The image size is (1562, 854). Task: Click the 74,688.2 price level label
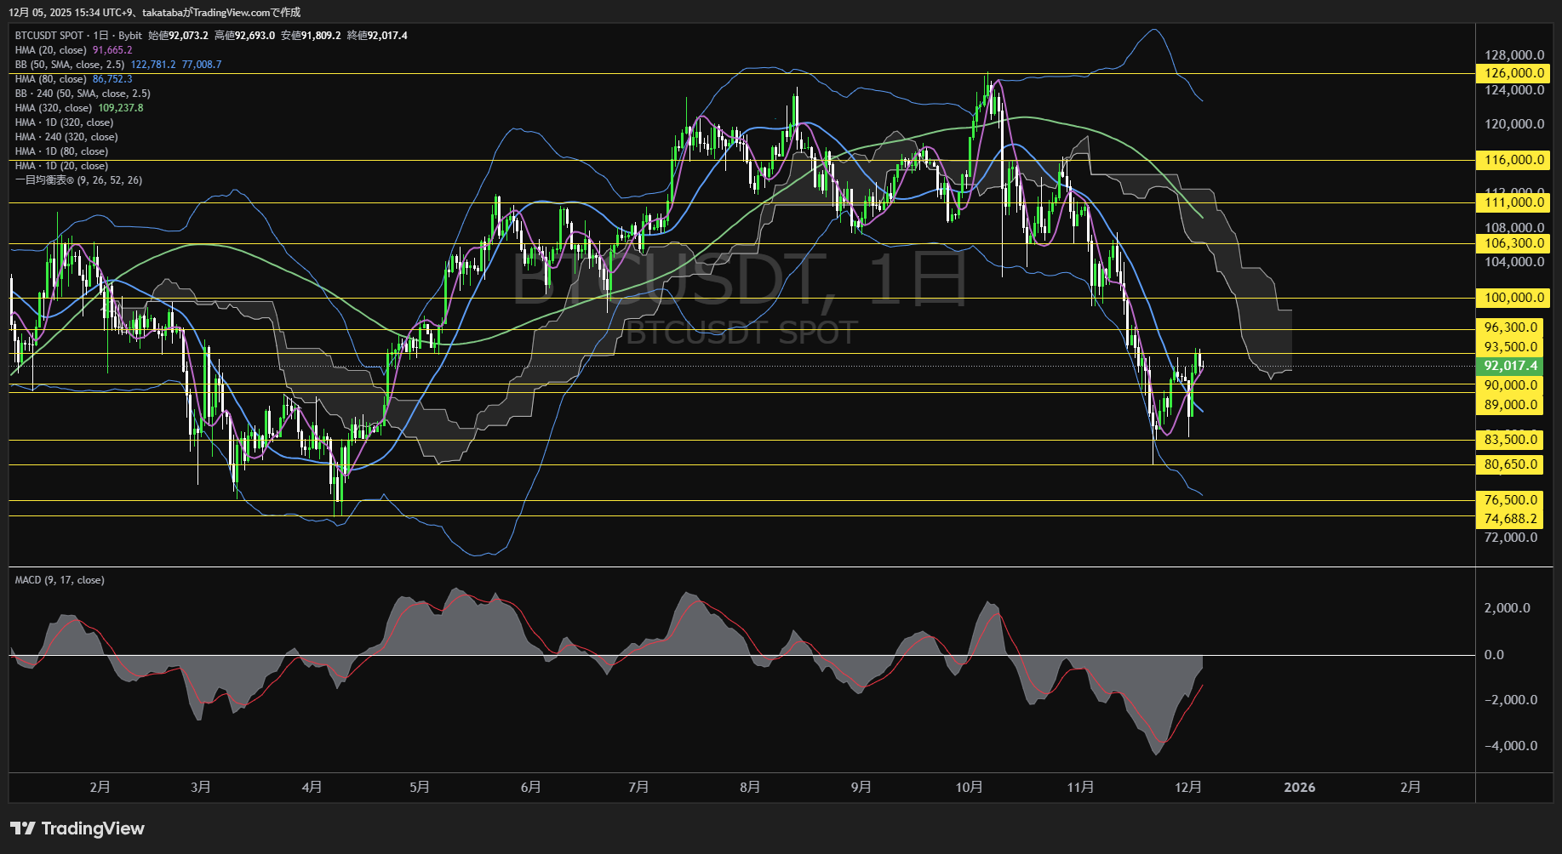click(x=1510, y=519)
